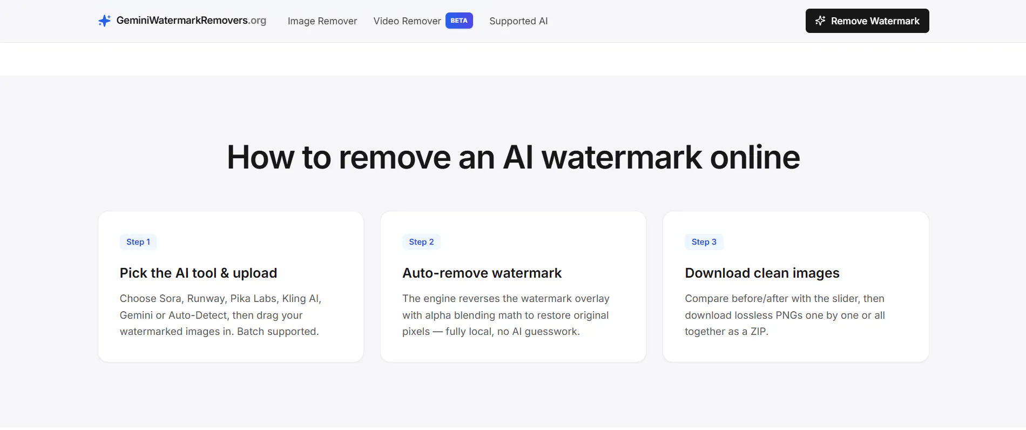Open the GeminiWatermarkRemovers.org home link
The height and width of the screenshot is (430, 1026).
coord(182,21)
